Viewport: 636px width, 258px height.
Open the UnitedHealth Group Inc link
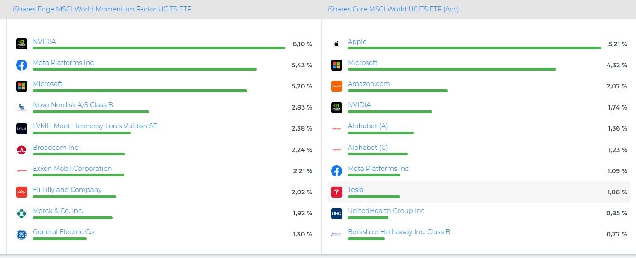pyautogui.click(x=386, y=211)
